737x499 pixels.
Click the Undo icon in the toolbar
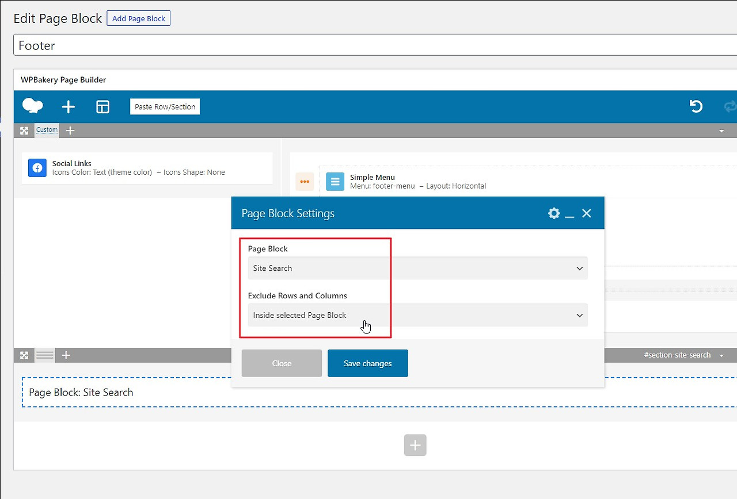pyautogui.click(x=696, y=106)
